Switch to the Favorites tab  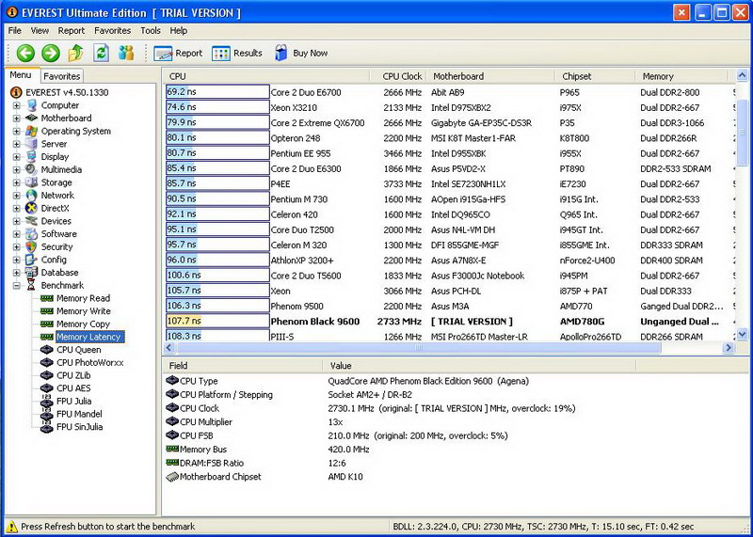pyautogui.click(x=61, y=76)
